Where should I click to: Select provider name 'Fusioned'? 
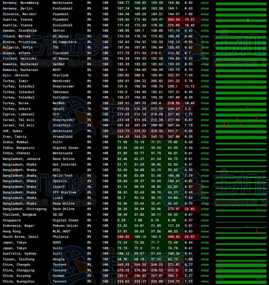[x=61, y=53]
